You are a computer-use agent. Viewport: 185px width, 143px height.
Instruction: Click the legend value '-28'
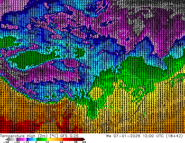coord(6,142)
